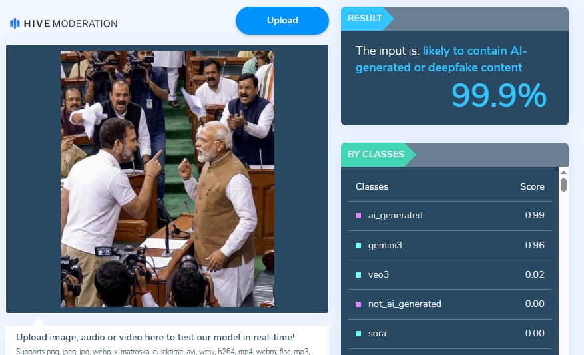Click the Hive Moderation logo icon
This screenshot has width=584, height=355.
tap(15, 23)
